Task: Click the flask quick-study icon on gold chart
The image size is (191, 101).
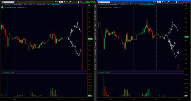Action: 56,2
